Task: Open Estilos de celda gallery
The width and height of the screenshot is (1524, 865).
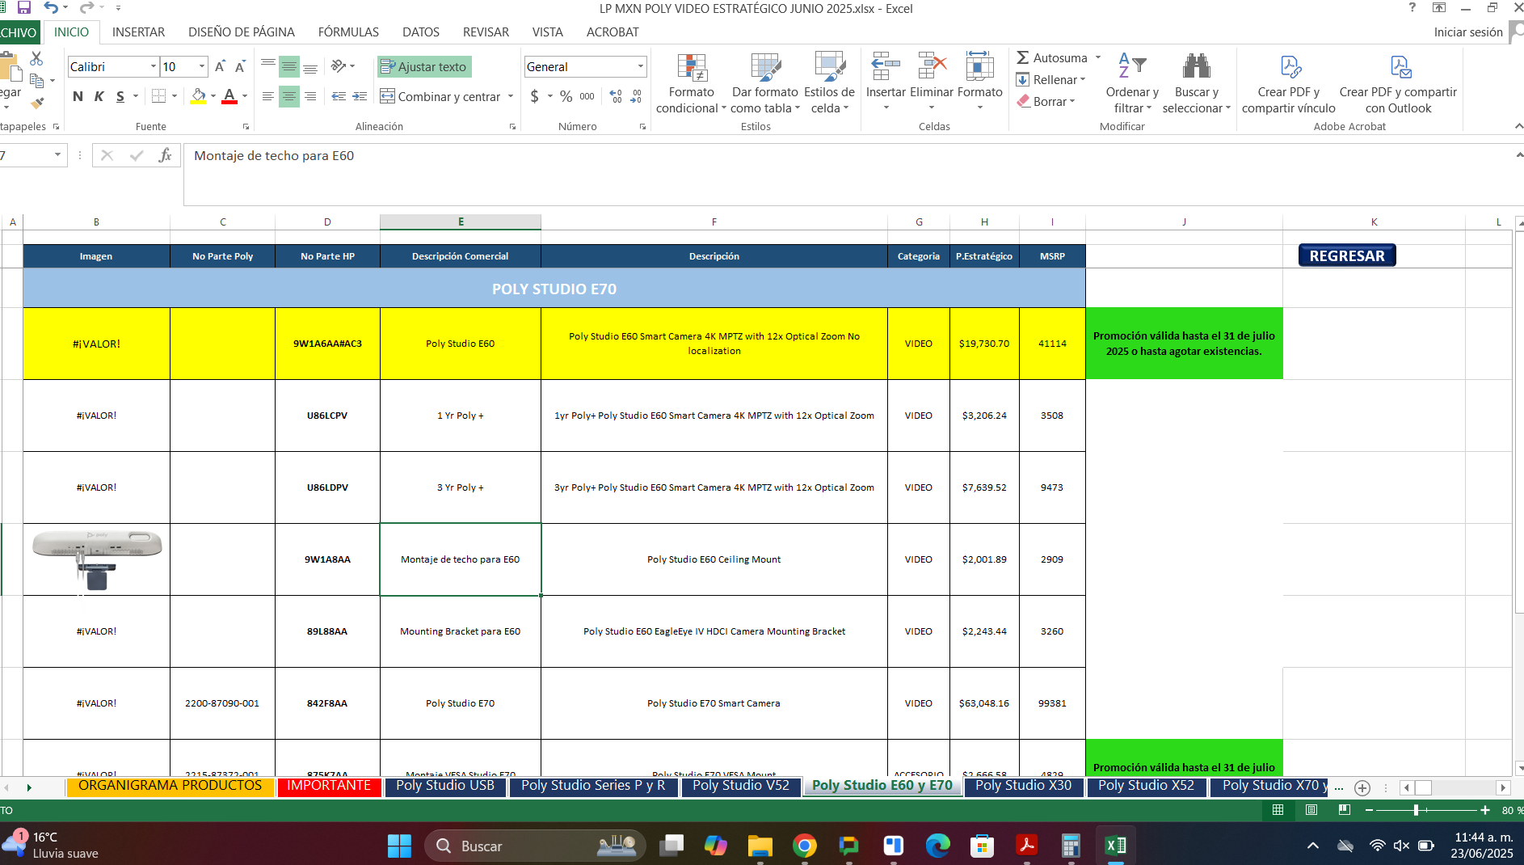Action: [829, 83]
